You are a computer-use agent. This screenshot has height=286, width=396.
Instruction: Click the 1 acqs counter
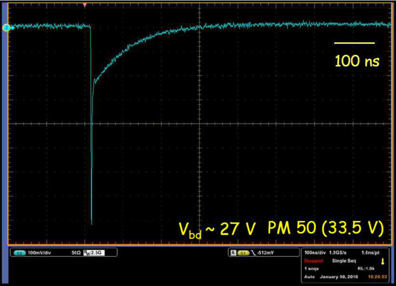pos(312,268)
